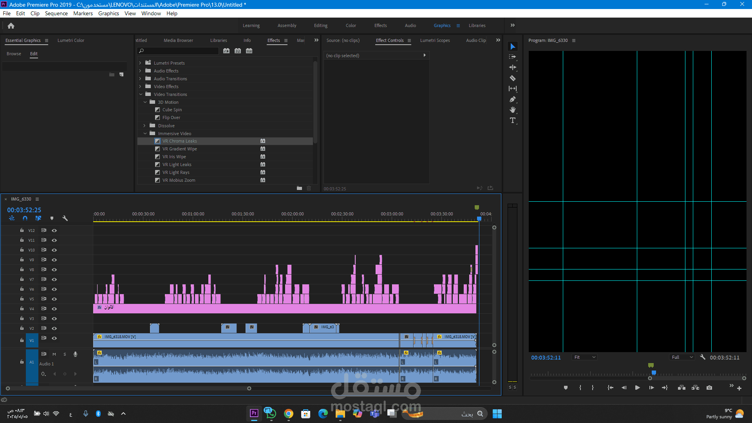The height and width of the screenshot is (423, 752).
Task: Open the Sequence menu
Action: [56, 13]
